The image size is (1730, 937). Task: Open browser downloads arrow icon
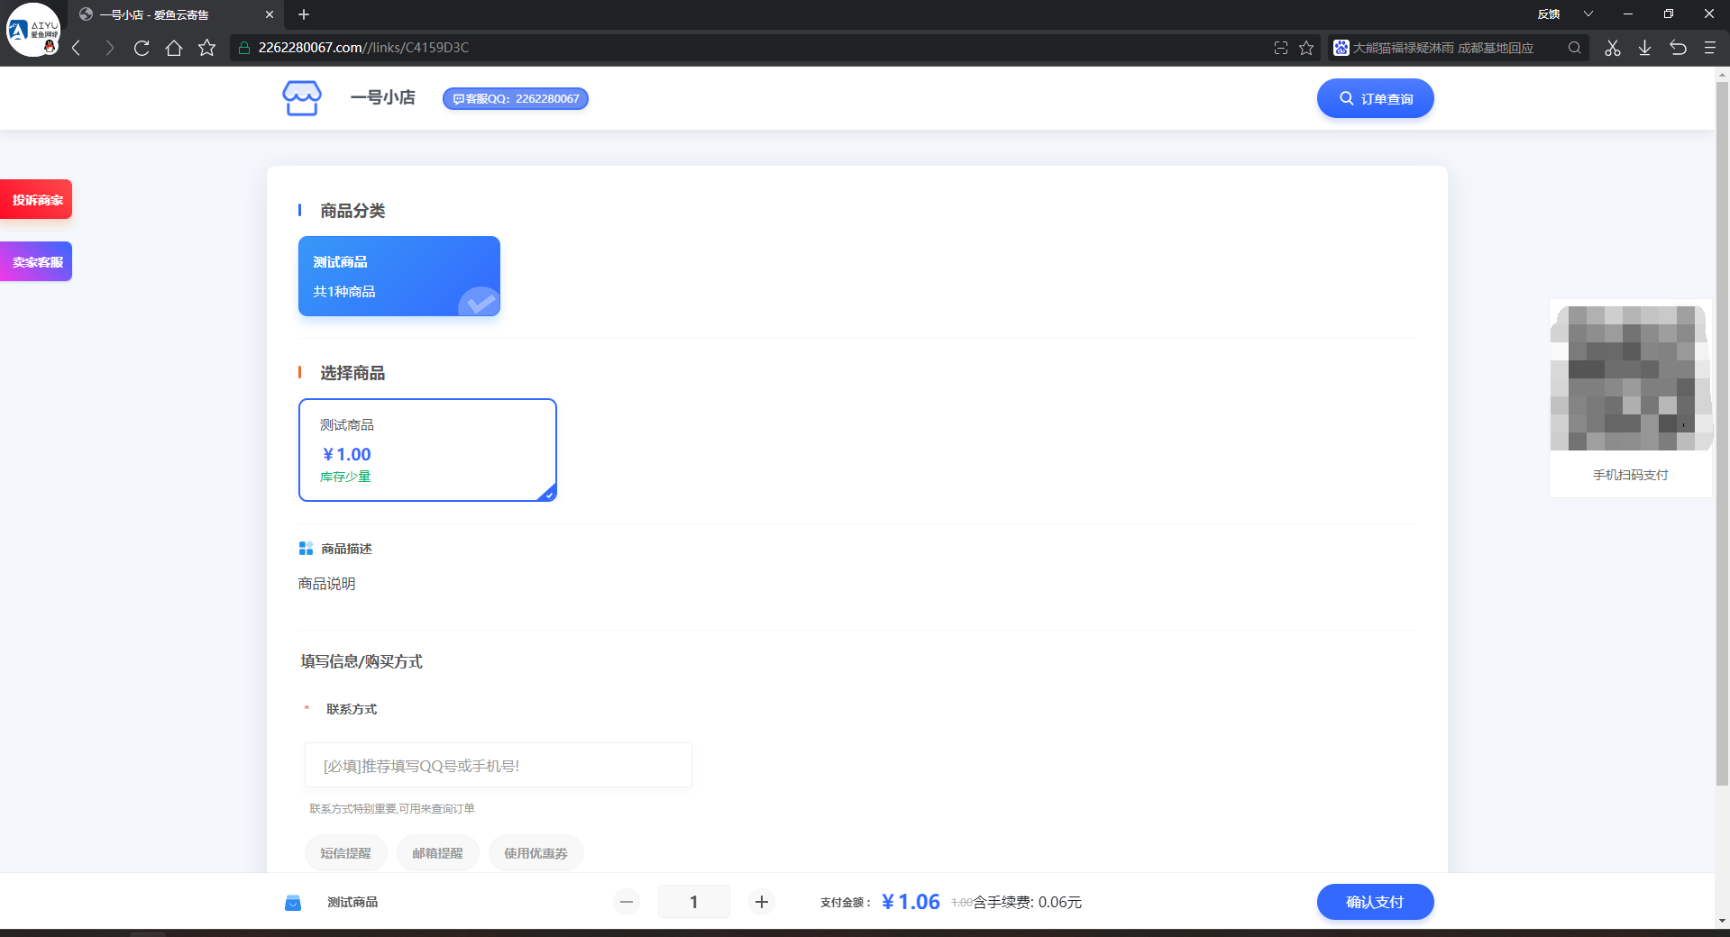pyautogui.click(x=1645, y=48)
